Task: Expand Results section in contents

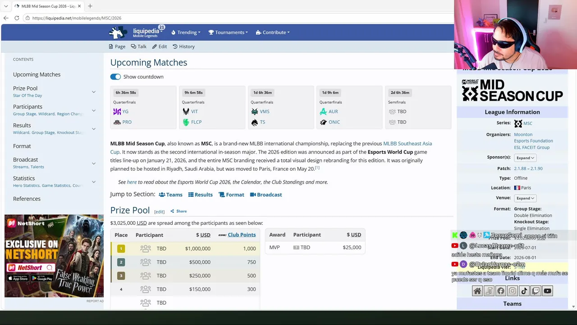Action: 94,129
